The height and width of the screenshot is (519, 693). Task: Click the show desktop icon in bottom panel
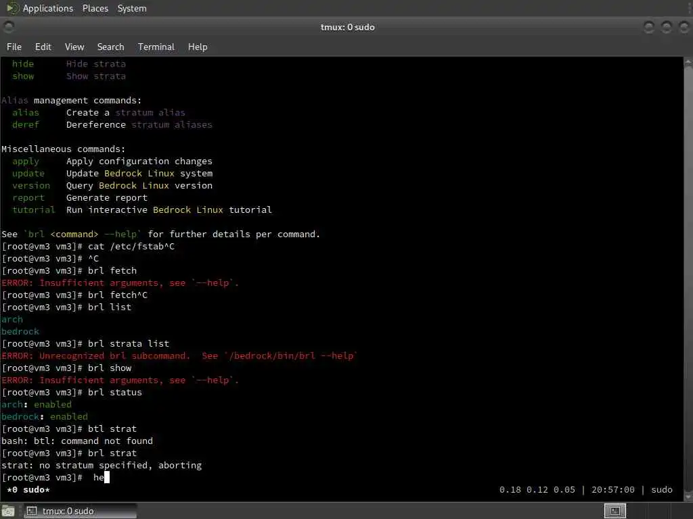coord(8,511)
